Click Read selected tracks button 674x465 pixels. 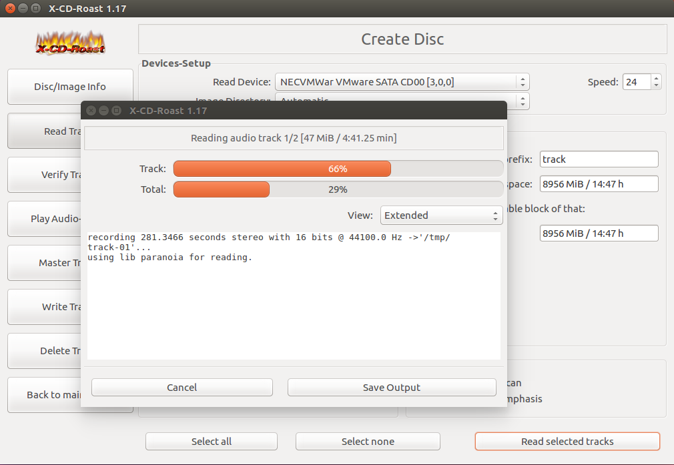pyautogui.click(x=567, y=442)
